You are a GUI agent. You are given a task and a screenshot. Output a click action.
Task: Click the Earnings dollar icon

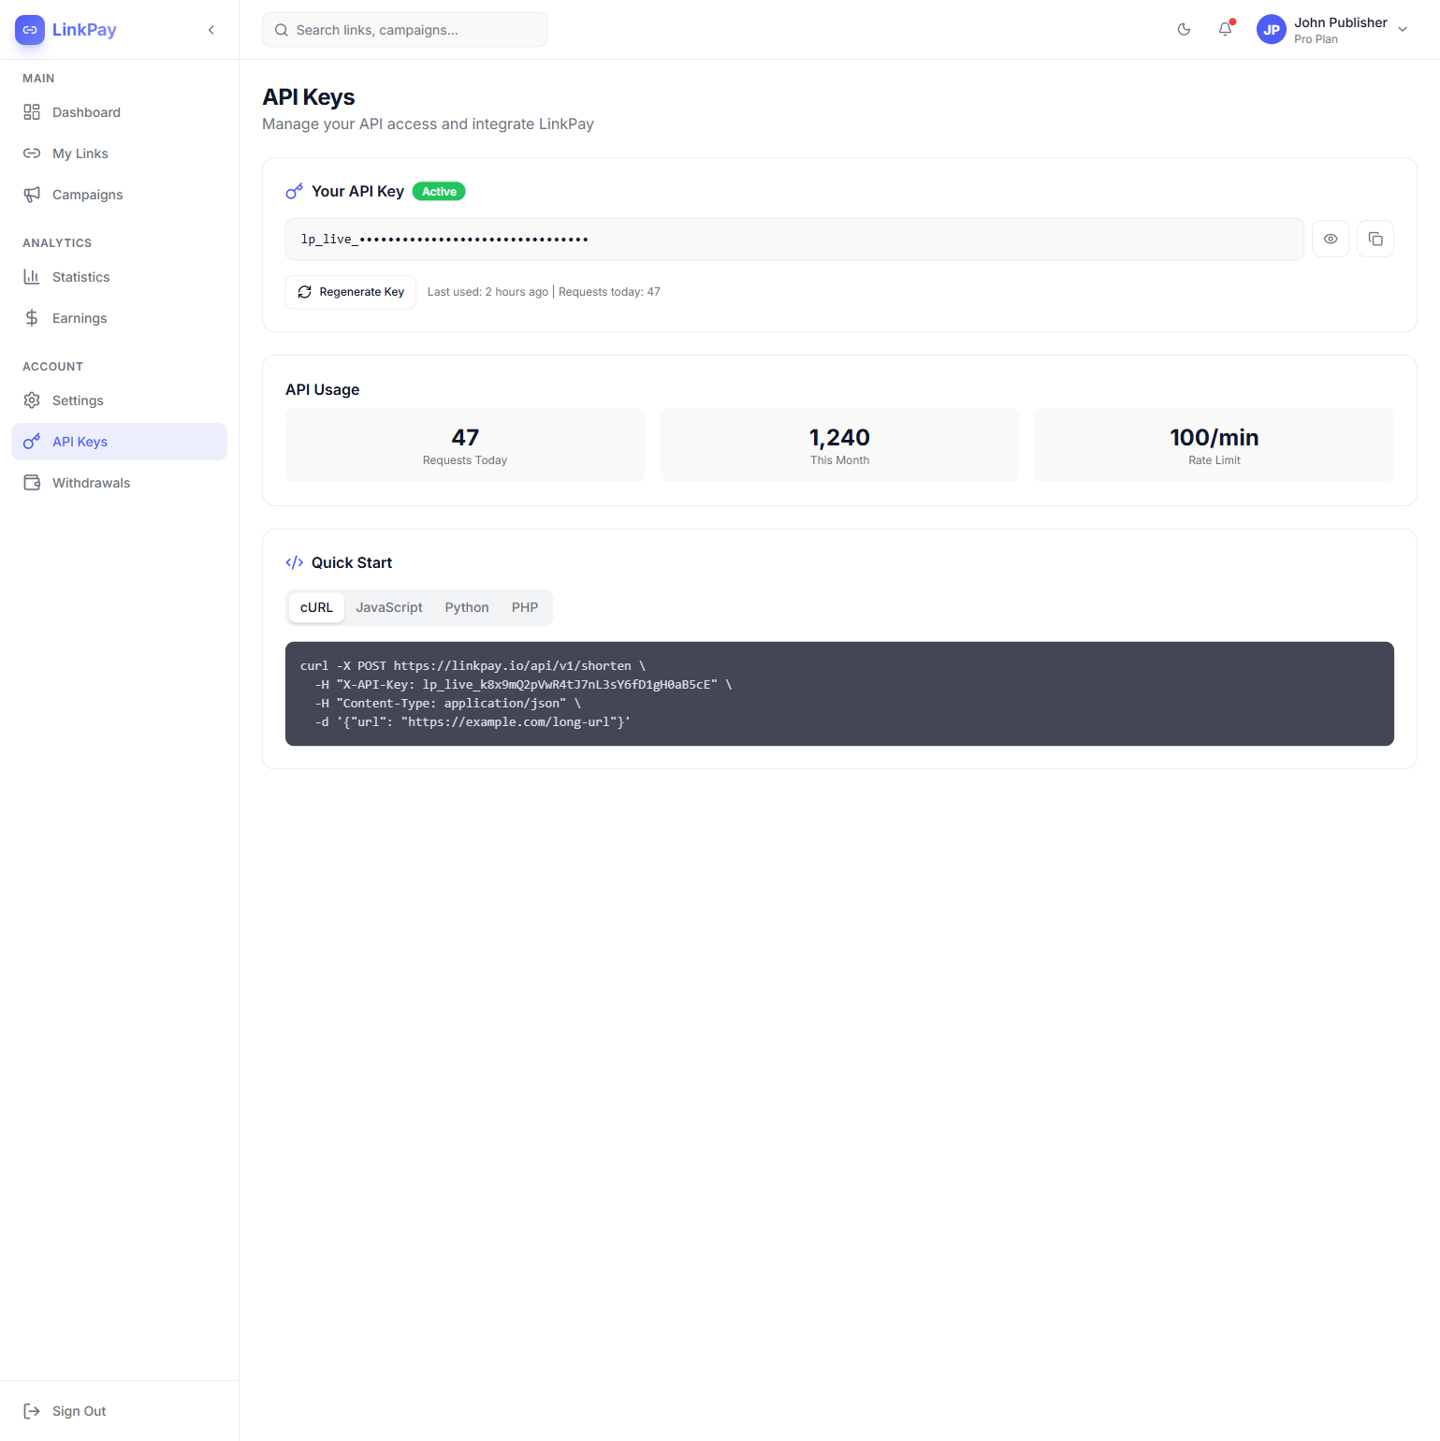[x=32, y=318]
